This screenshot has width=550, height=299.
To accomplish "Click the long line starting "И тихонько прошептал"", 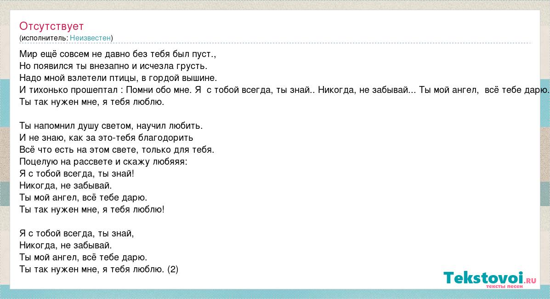I will [x=284, y=90].
